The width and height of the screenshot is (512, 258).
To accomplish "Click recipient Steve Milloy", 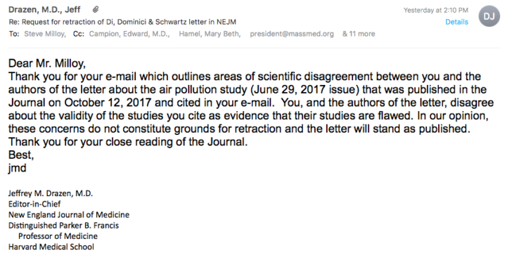I will 45,34.
